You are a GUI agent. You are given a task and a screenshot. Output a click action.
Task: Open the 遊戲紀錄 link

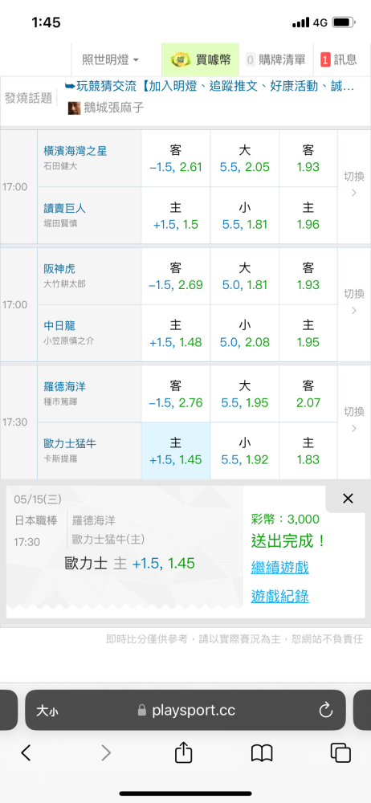(279, 596)
